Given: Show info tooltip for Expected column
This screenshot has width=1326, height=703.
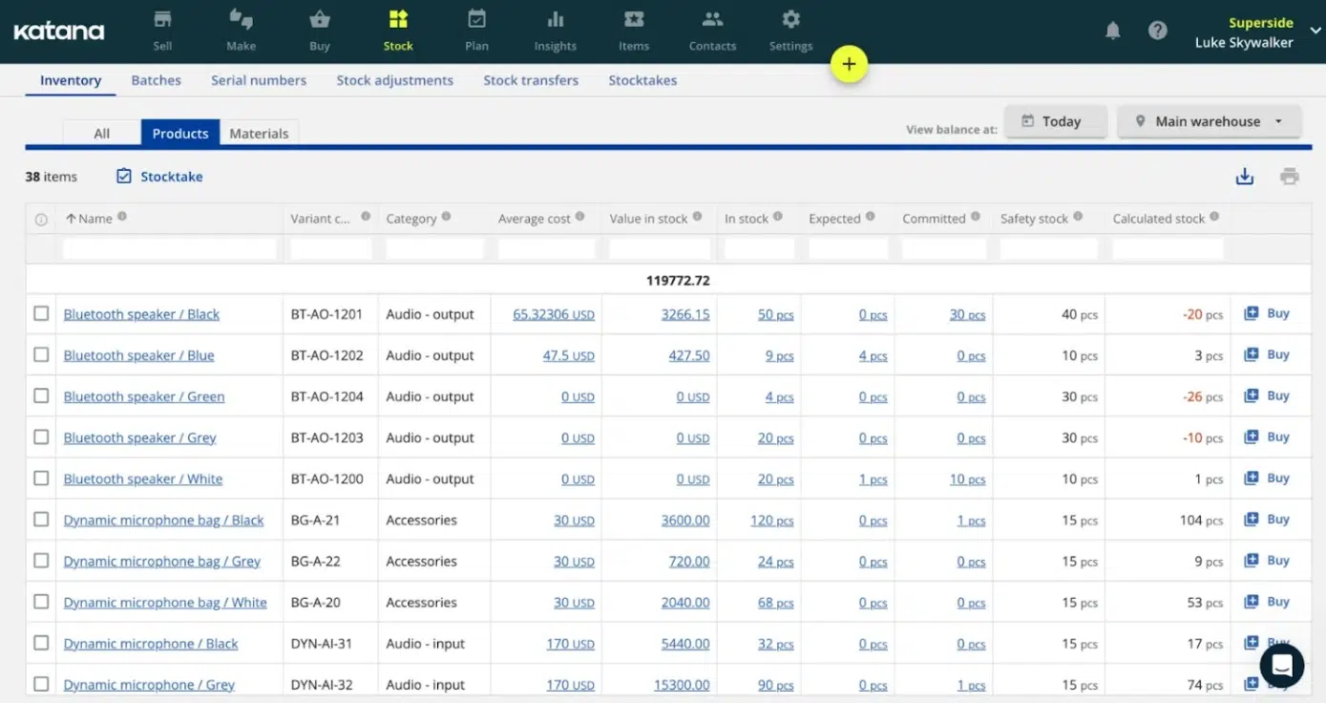Looking at the screenshot, I should click(871, 217).
